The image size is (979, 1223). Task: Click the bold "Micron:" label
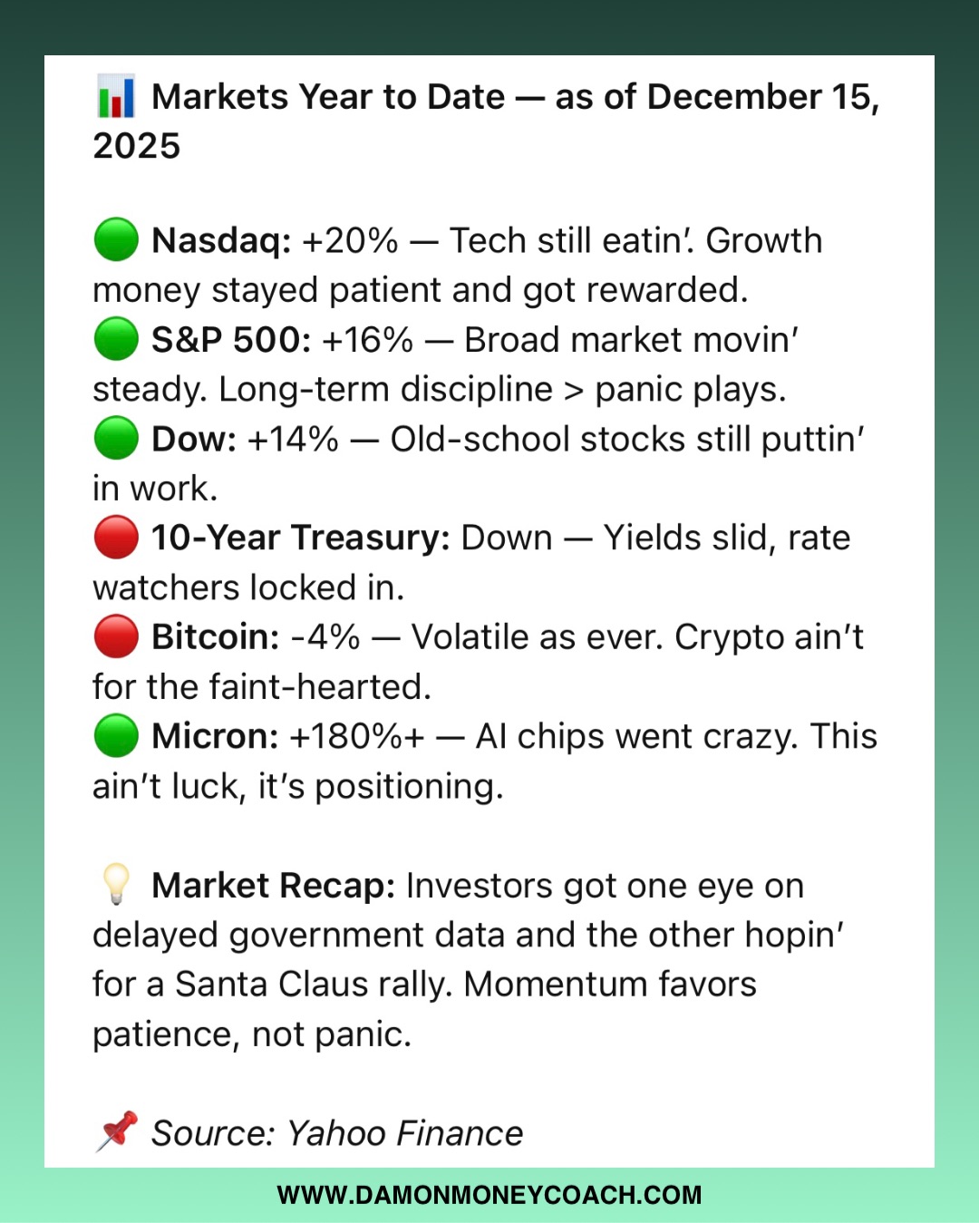(215, 737)
